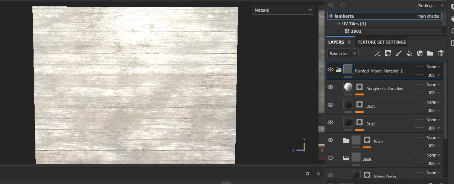This screenshot has height=184, width=454.
Task: Open opacity dropdown of the Paint folder
Action: click(434, 146)
